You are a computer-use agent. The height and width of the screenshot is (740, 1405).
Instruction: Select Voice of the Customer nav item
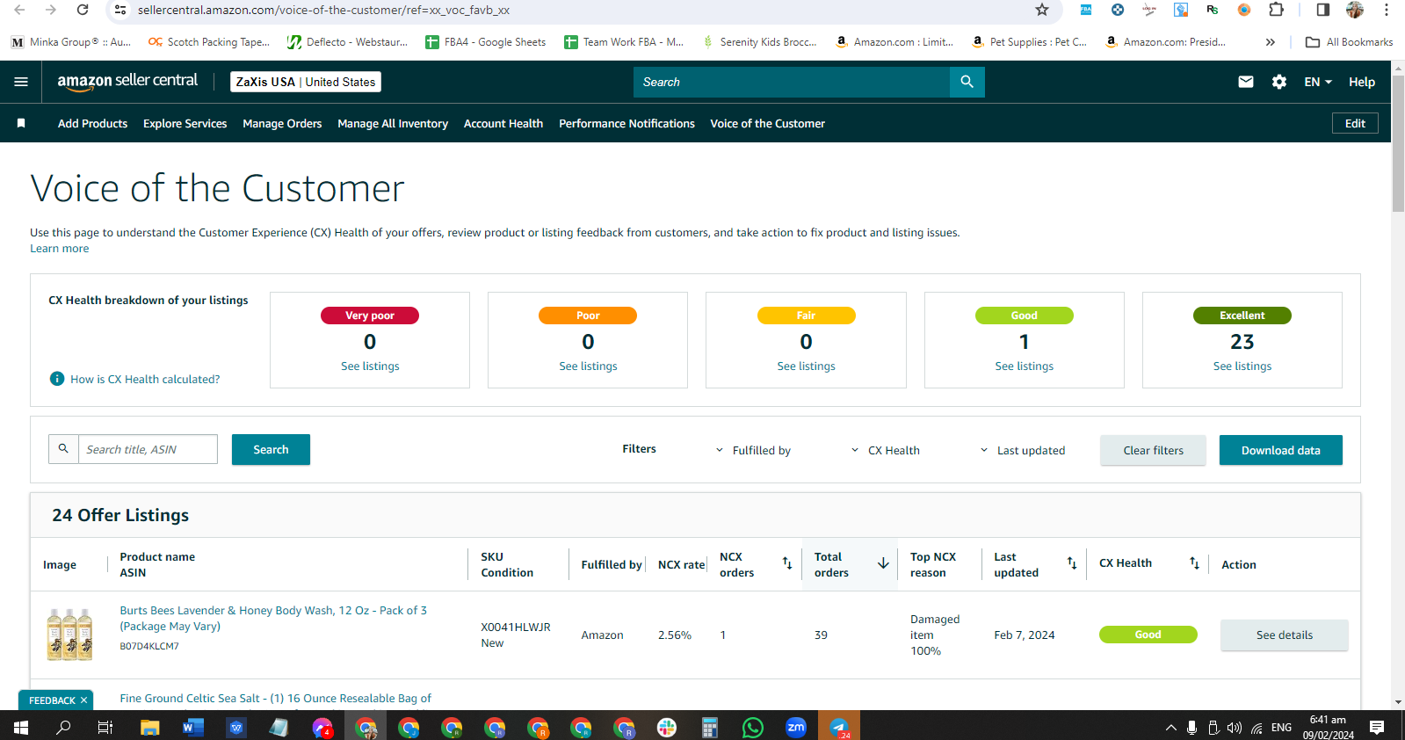767,123
